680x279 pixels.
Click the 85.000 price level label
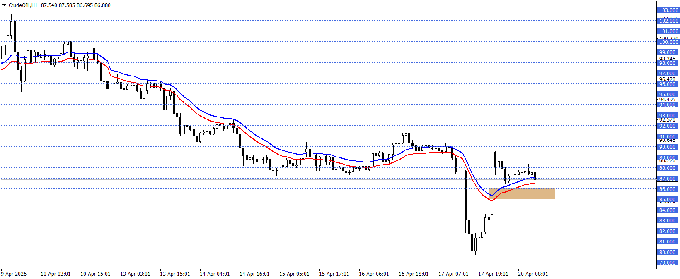click(667, 199)
